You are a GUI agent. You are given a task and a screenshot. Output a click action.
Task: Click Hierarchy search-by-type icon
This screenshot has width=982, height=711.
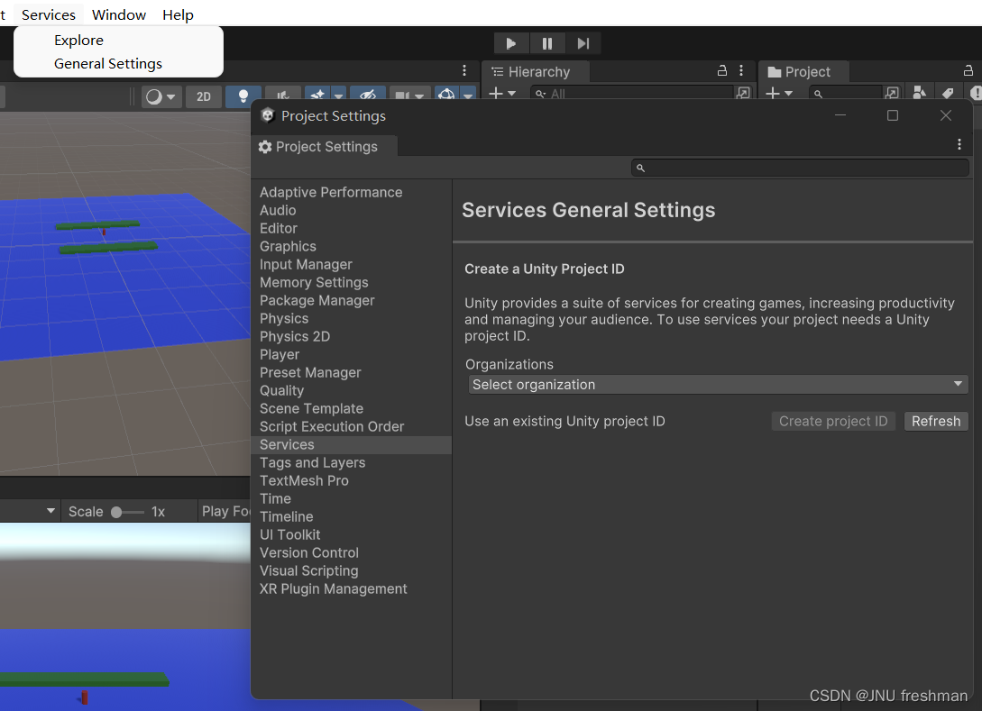coord(743,93)
